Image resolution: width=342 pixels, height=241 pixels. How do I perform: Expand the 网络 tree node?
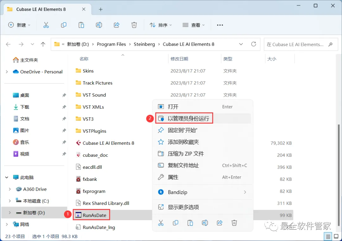[7, 225]
